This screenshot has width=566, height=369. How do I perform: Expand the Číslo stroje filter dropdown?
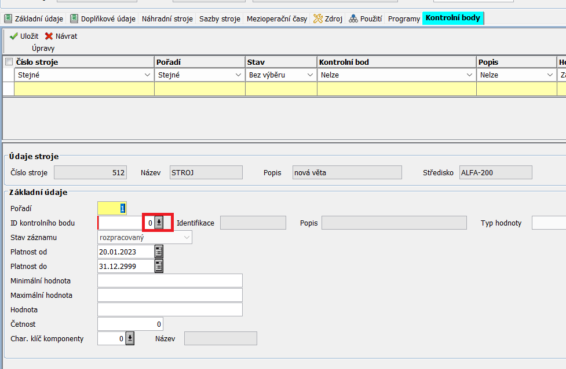(x=147, y=75)
